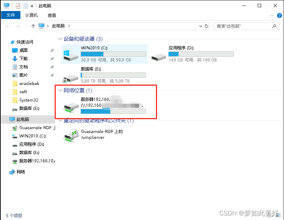This screenshot has height=220, width=284.
Task: Switch to the 计算机 ribbon tab
Action: pyautogui.click(x=31, y=15)
